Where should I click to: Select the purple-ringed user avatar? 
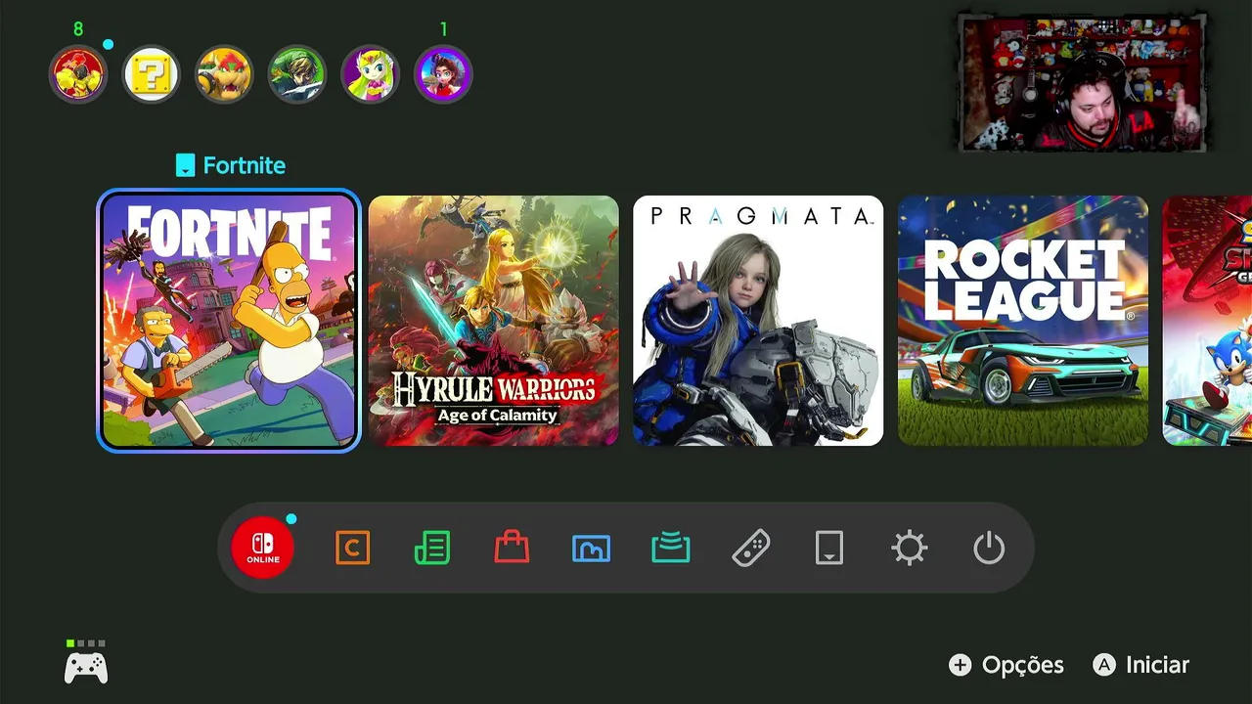pyautogui.click(x=443, y=74)
